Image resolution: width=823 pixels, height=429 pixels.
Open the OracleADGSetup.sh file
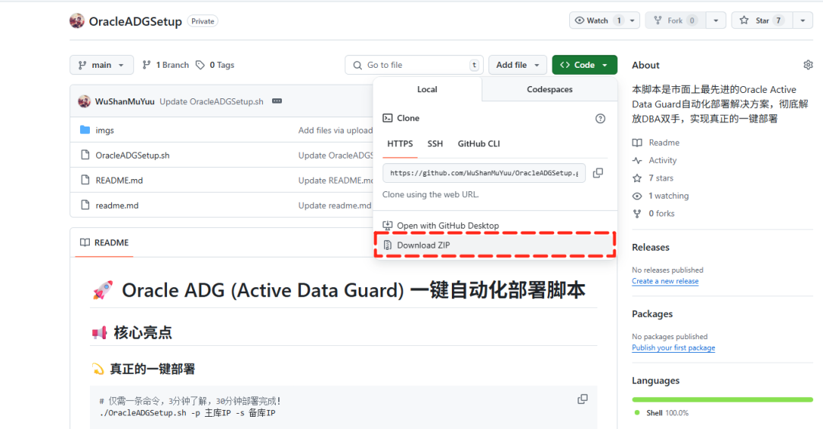(133, 155)
